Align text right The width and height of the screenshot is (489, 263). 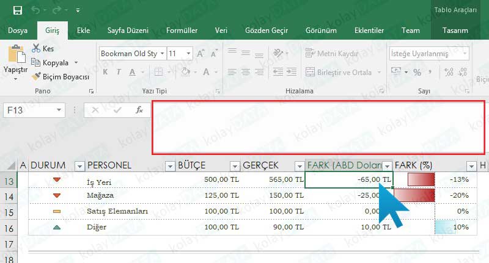259,72
